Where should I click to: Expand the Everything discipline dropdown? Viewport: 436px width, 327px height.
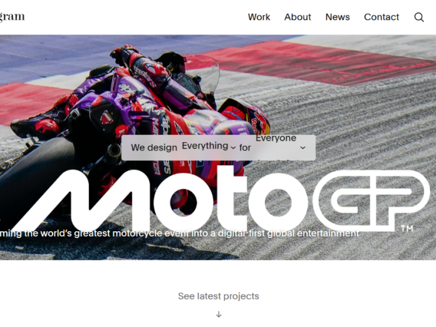coord(209,146)
